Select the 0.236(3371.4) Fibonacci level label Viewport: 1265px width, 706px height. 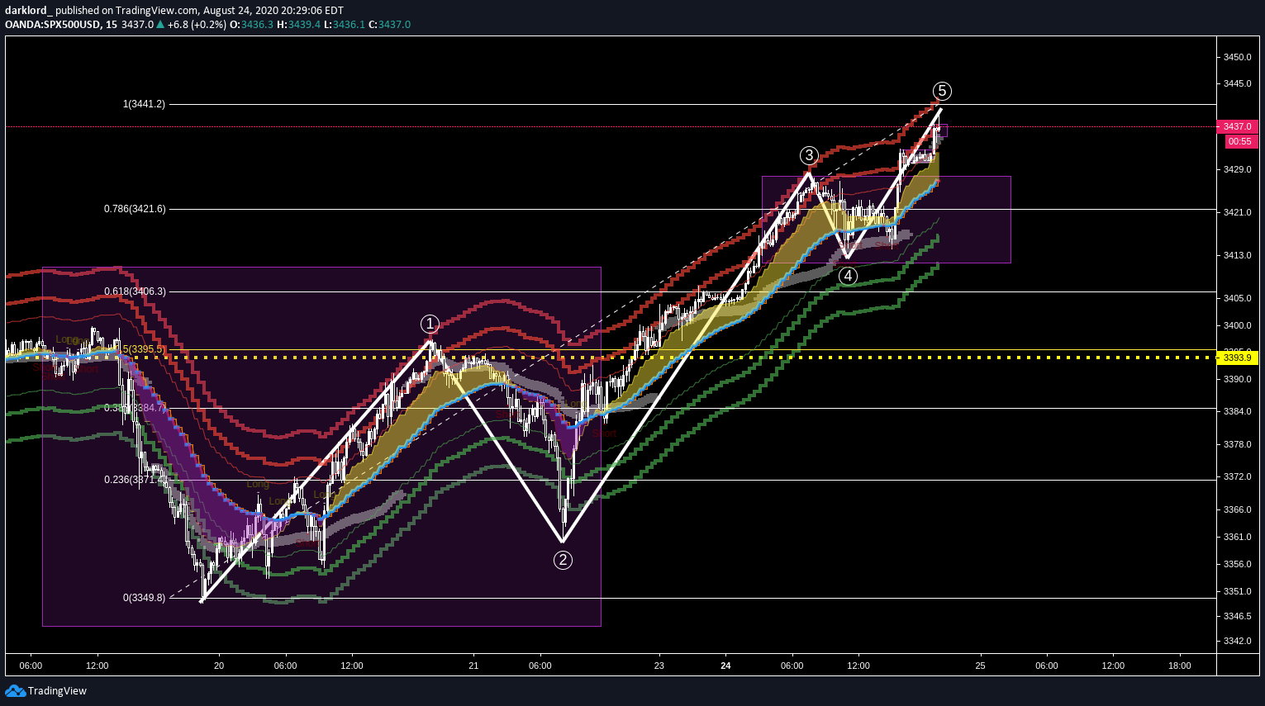point(135,480)
